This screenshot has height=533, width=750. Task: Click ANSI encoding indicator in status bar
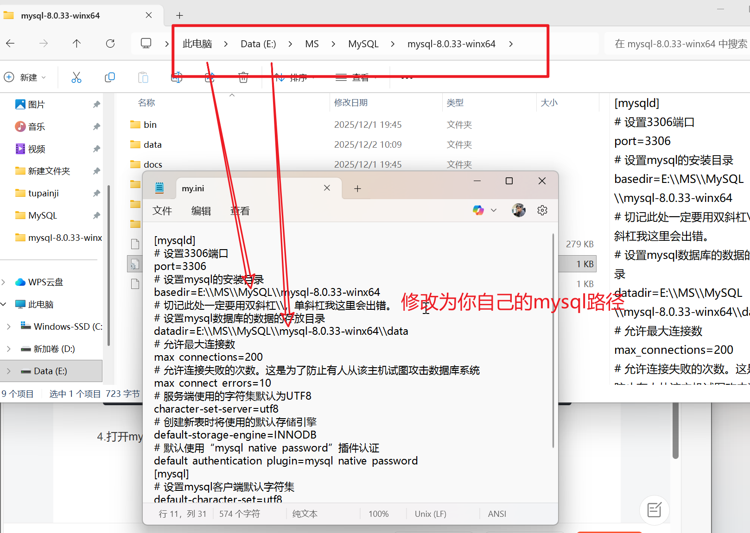(x=497, y=514)
